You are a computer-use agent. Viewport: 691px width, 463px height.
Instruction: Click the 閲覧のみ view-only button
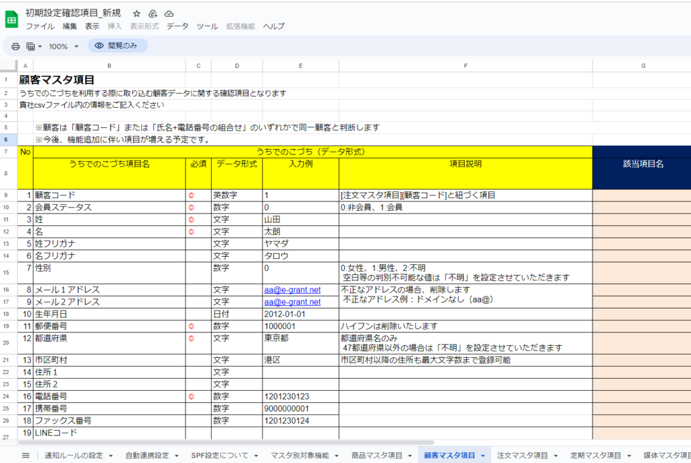point(117,46)
